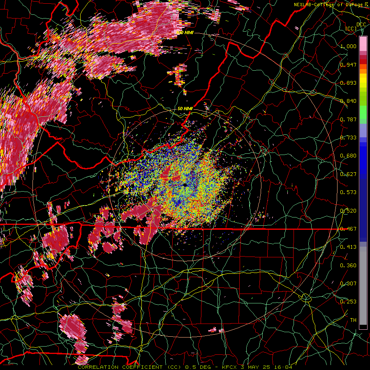Click the 0.627 legend value
Viewport: 370px width, 370px height.
pos(348,174)
